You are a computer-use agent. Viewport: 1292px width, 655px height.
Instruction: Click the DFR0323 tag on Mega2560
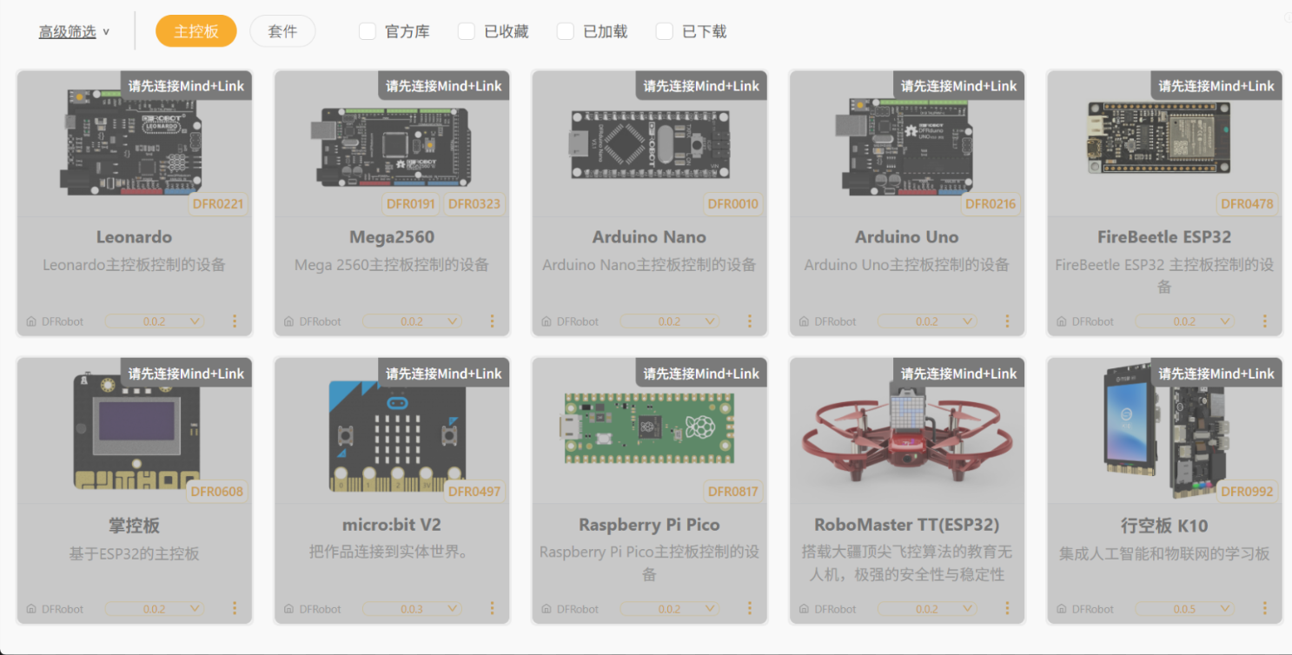tap(474, 204)
